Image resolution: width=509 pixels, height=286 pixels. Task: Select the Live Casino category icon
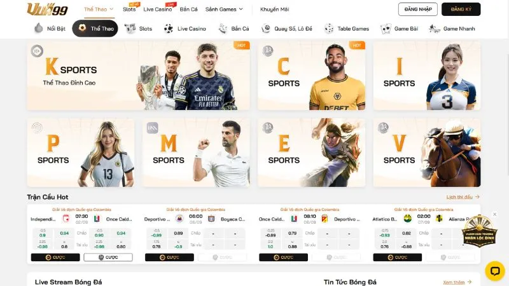pos(169,29)
